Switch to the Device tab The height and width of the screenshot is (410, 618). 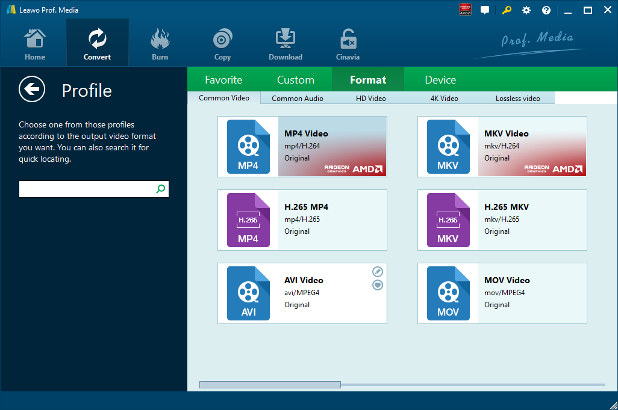tap(440, 80)
